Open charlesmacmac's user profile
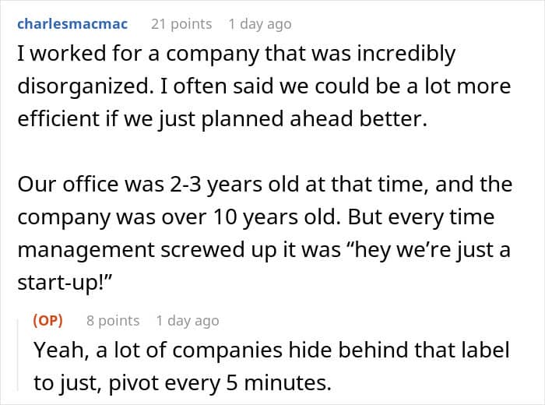The width and height of the screenshot is (545, 405). [72, 24]
